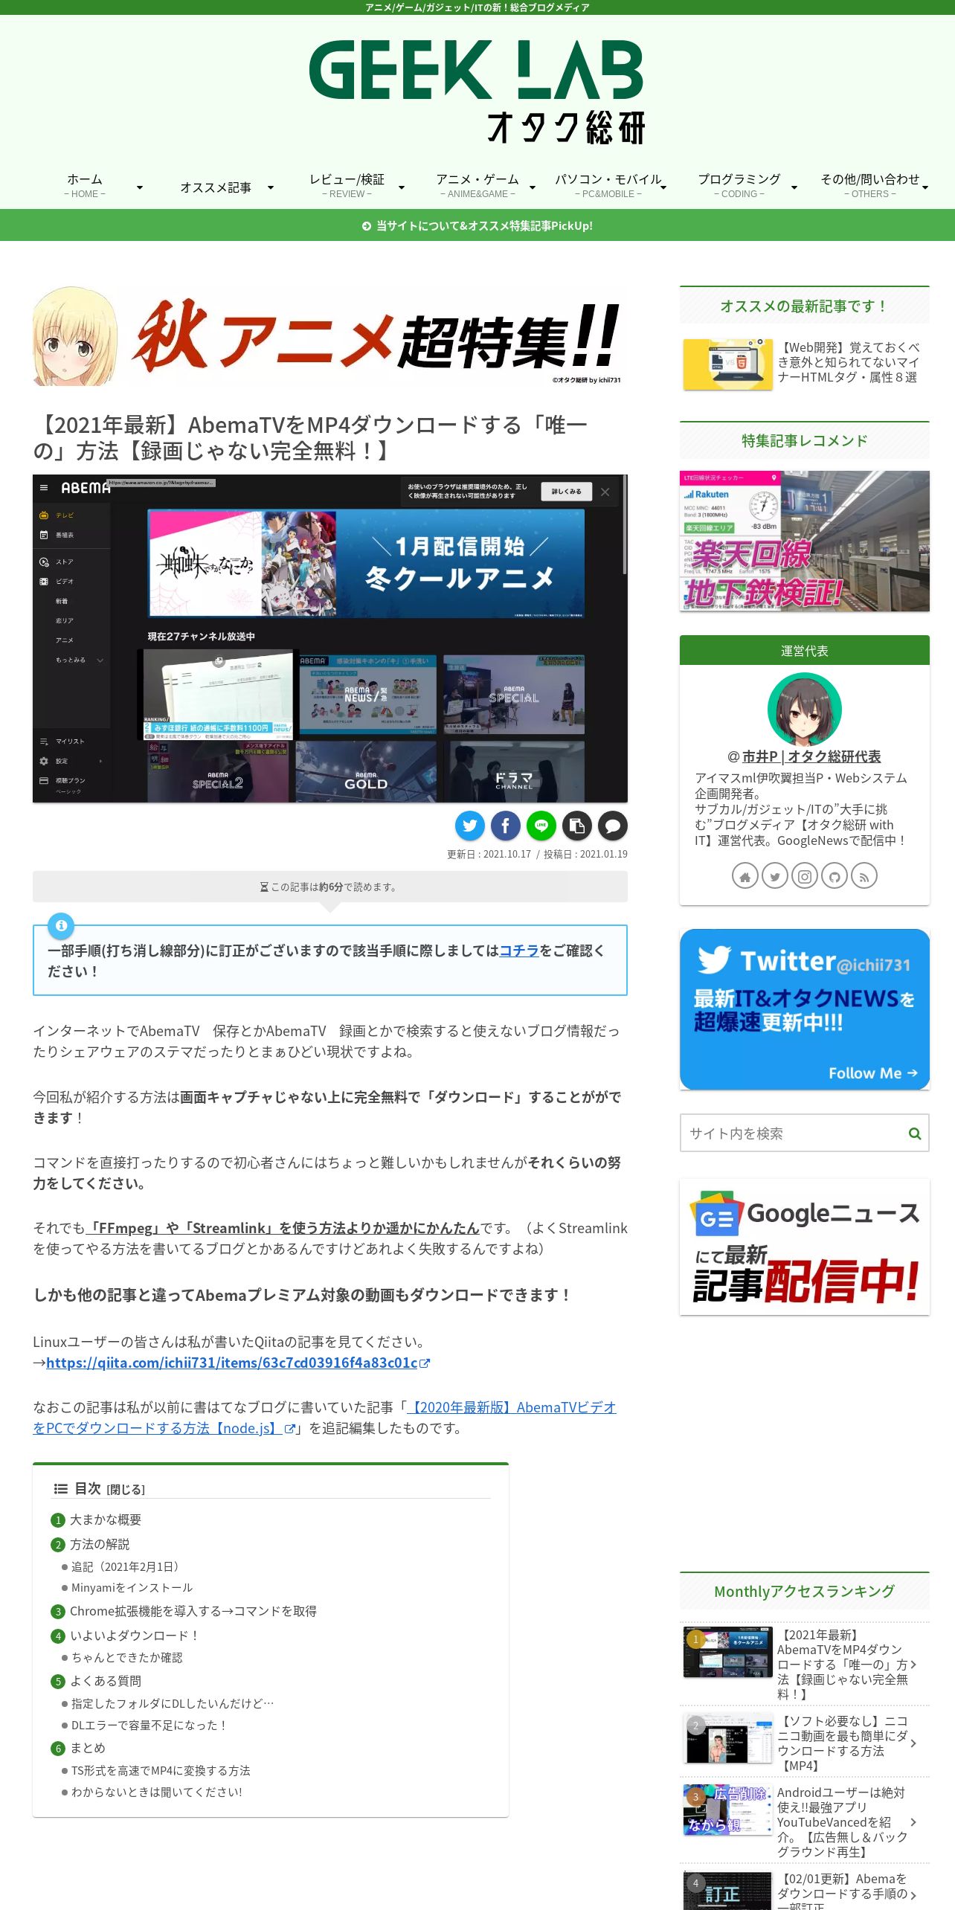955x1910 pixels.
Task: Click Googleニュース 配信中 banner
Action: pyautogui.click(x=805, y=1247)
